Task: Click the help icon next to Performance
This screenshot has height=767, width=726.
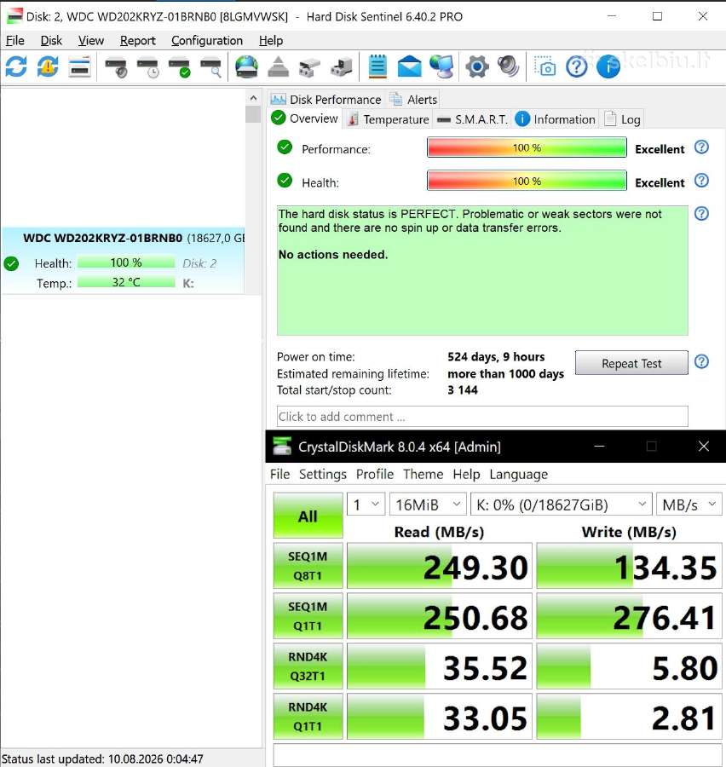Action: [701, 147]
